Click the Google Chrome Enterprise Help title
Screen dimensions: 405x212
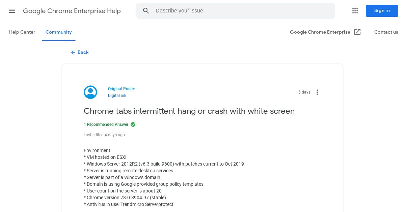tap(72, 11)
